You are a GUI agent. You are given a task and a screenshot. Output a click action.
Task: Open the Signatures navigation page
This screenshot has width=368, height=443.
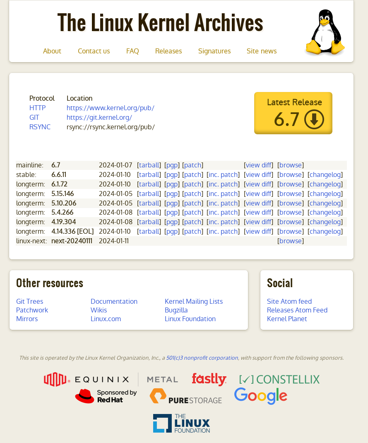(214, 51)
